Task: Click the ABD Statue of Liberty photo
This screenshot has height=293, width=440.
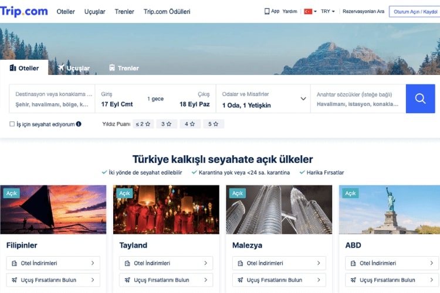Action: 390,209
